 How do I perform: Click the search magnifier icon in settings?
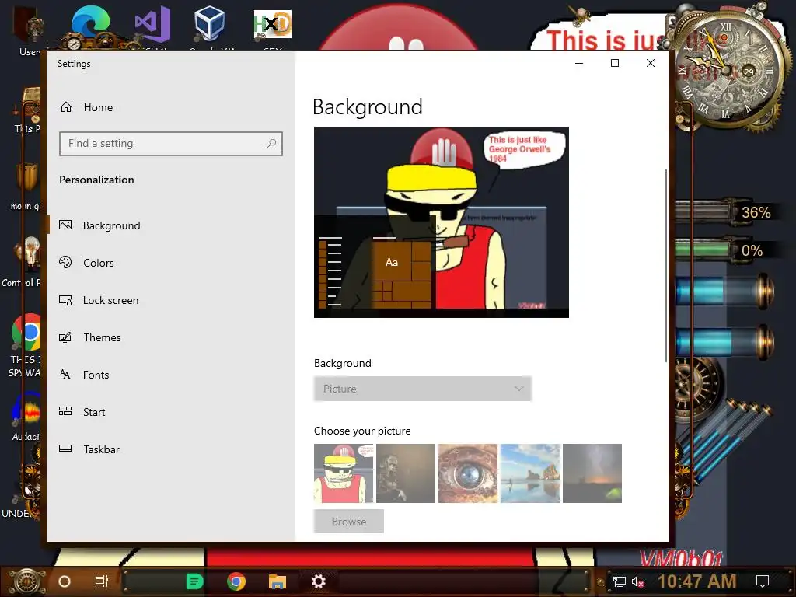coord(271,144)
